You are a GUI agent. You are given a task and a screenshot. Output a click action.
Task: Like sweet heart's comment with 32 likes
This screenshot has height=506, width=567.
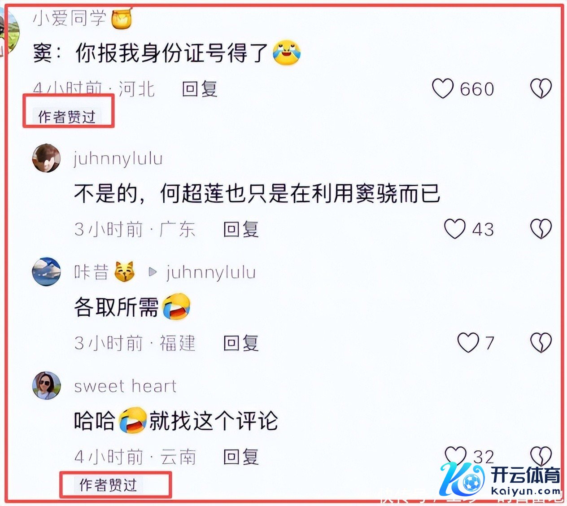456,455
